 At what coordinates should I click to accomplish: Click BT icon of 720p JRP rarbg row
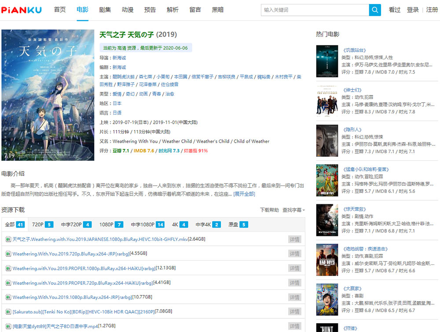pos(8,254)
